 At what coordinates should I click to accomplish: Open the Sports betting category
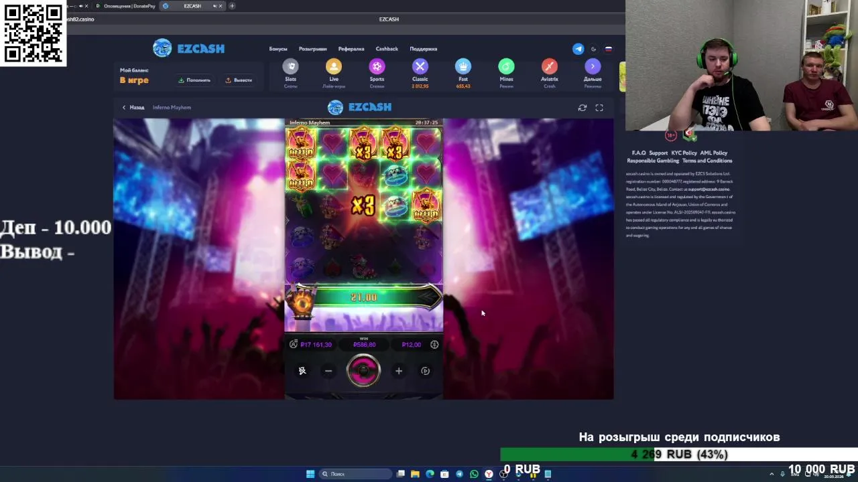(377, 73)
